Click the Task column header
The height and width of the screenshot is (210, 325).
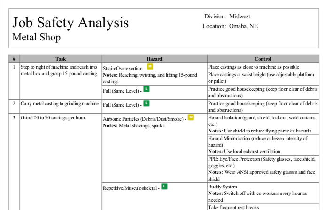[61, 59]
